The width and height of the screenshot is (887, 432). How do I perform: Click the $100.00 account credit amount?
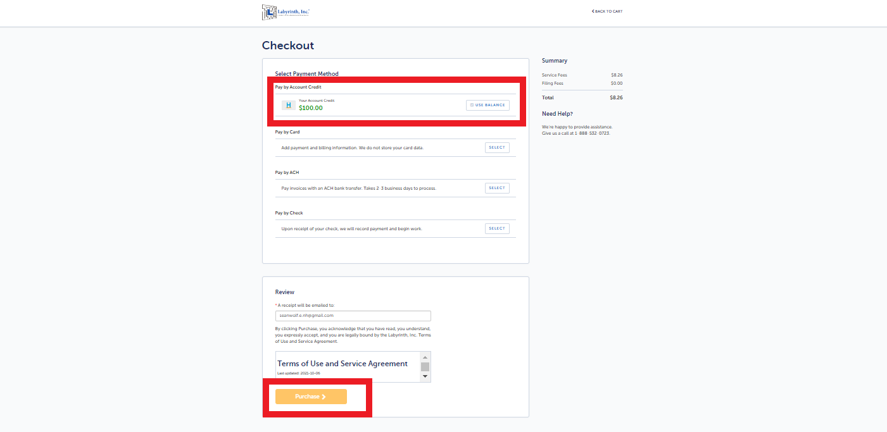(311, 108)
